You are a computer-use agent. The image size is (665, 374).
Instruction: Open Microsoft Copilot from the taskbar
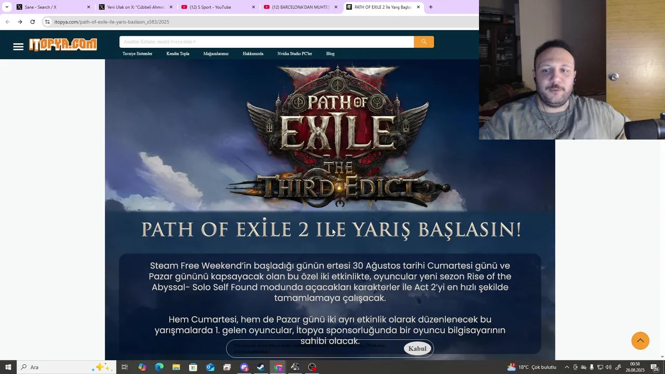coord(142,367)
